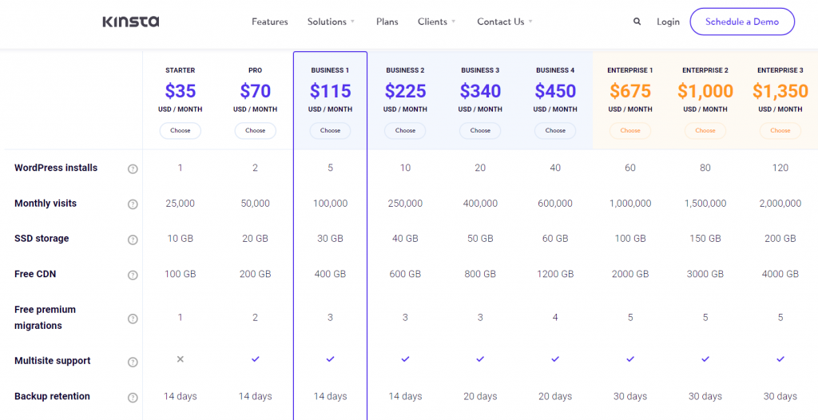This screenshot has width=818, height=420.
Task: Show help for Monthly visits
Action: (133, 204)
